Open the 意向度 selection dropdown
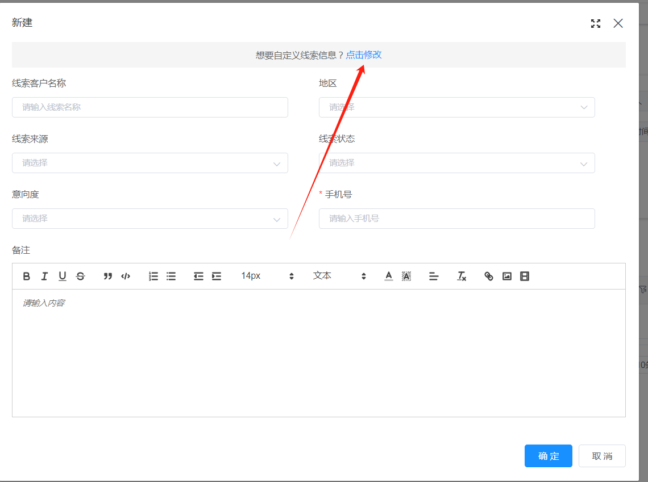Image resolution: width=648 pixels, height=482 pixels. pyautogui.click(x=149, y=219)
